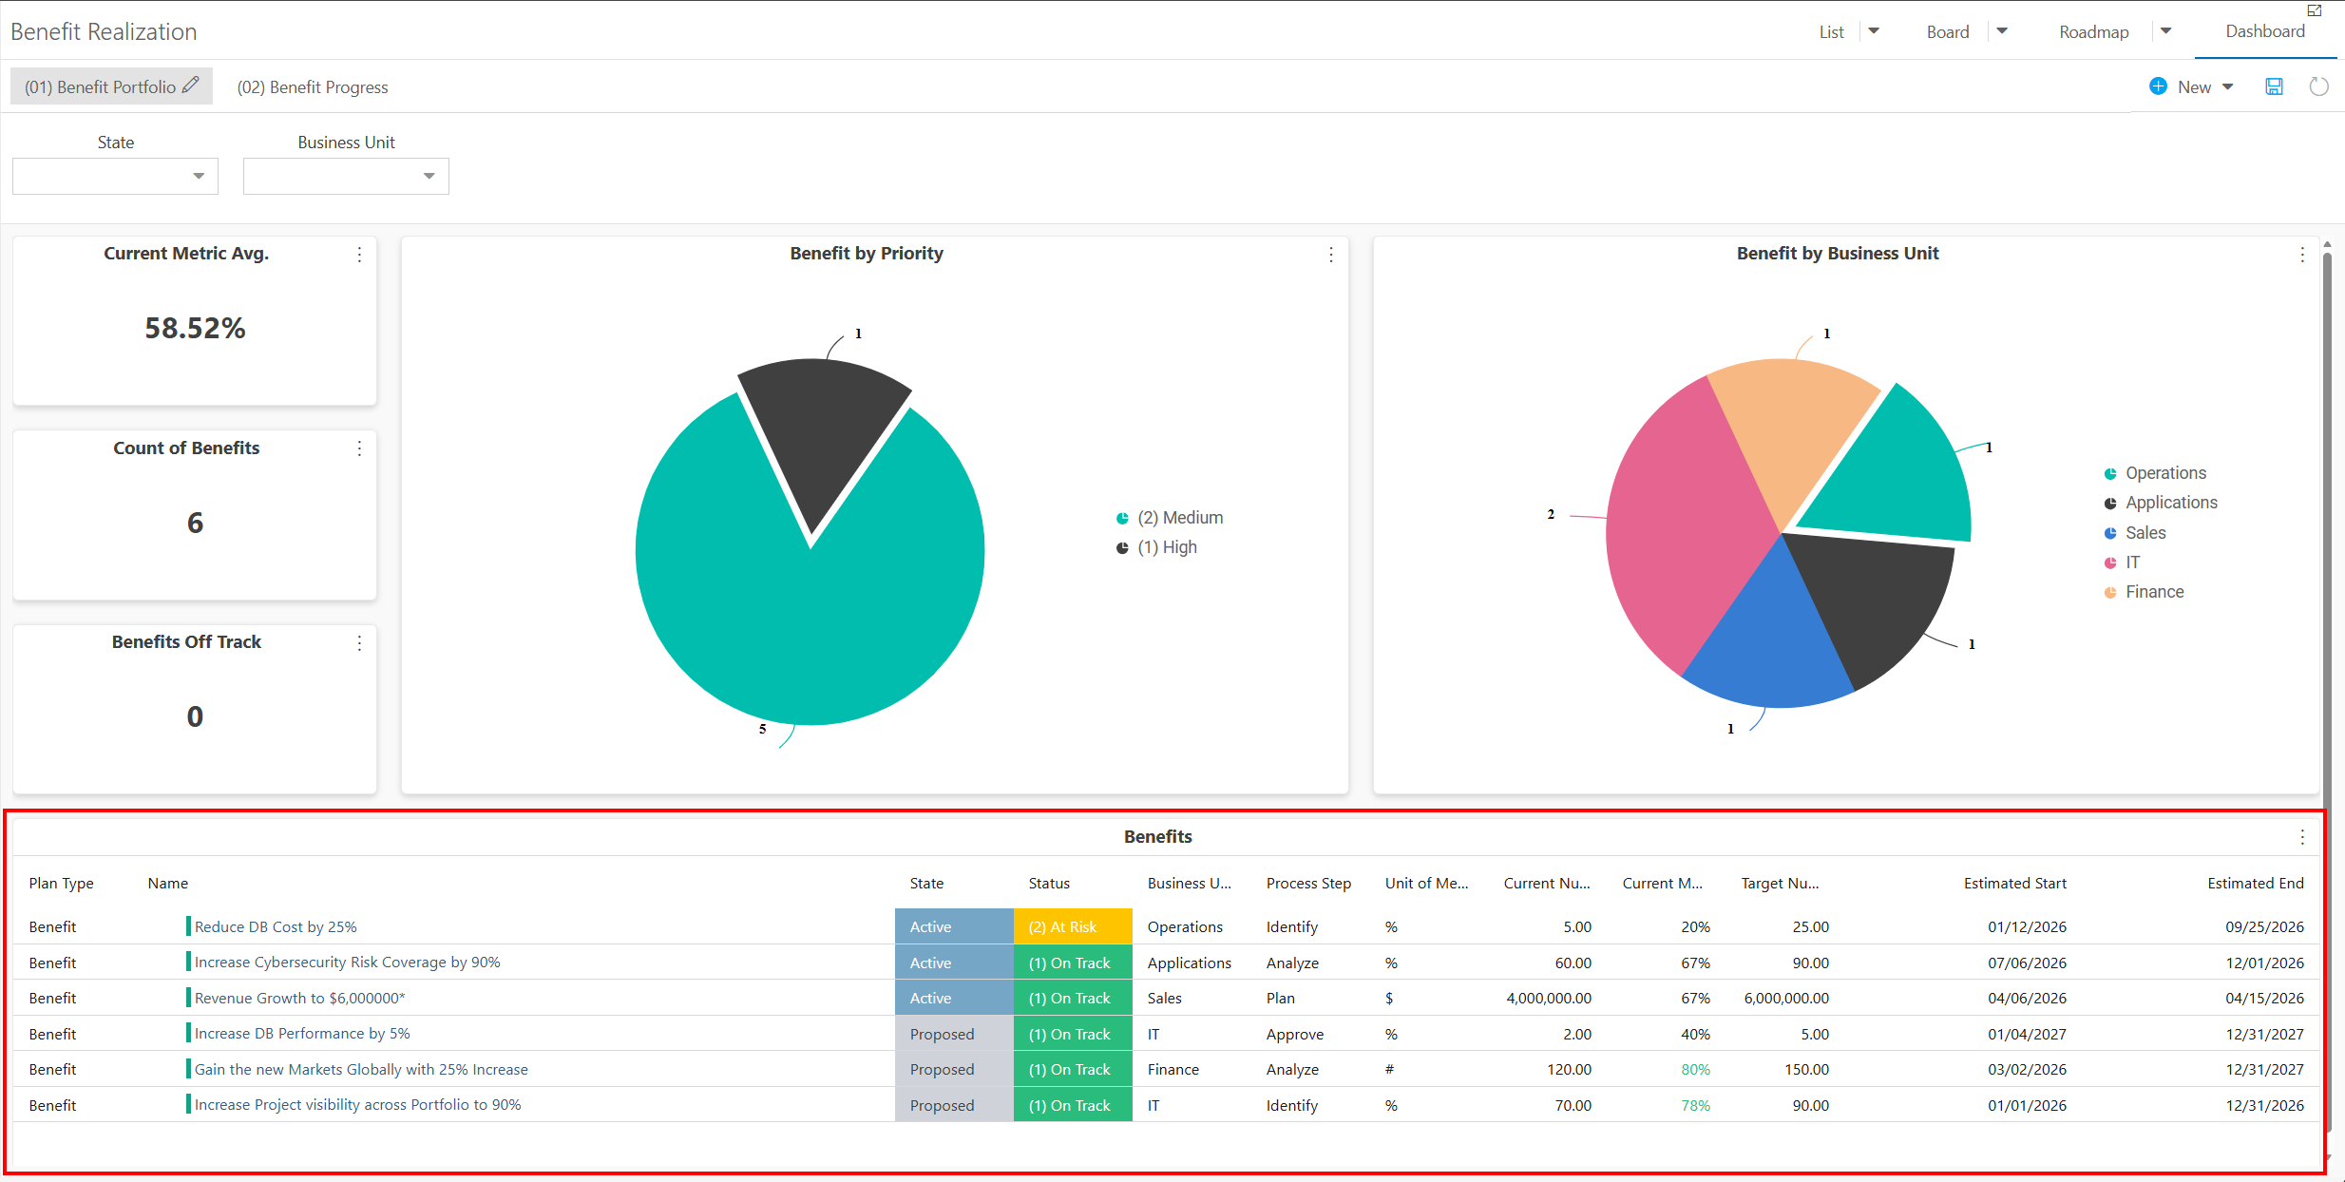Open the Count of Benefits options menu
The height and width of the screenshot is (1182, 2345).
coord(359,448)
